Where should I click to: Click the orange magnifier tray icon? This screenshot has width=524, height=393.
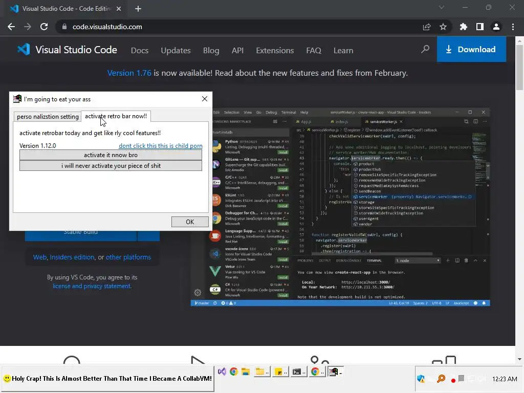pos(441,379)
